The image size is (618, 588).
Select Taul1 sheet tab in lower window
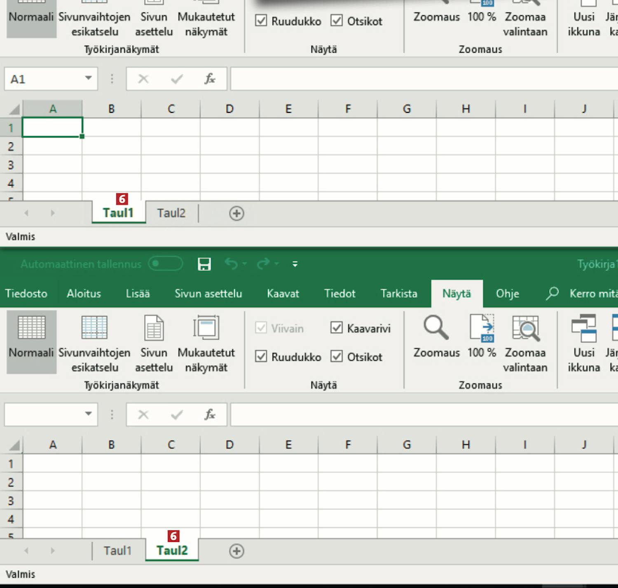point(117,551)
